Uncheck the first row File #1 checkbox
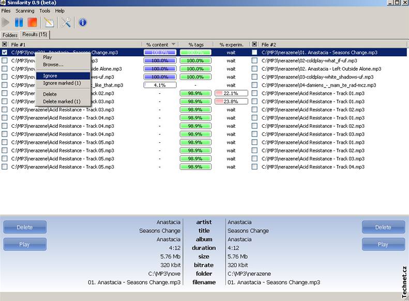Image resolution: width=409 pixels, height=301 pixels. tap(5, 53)
